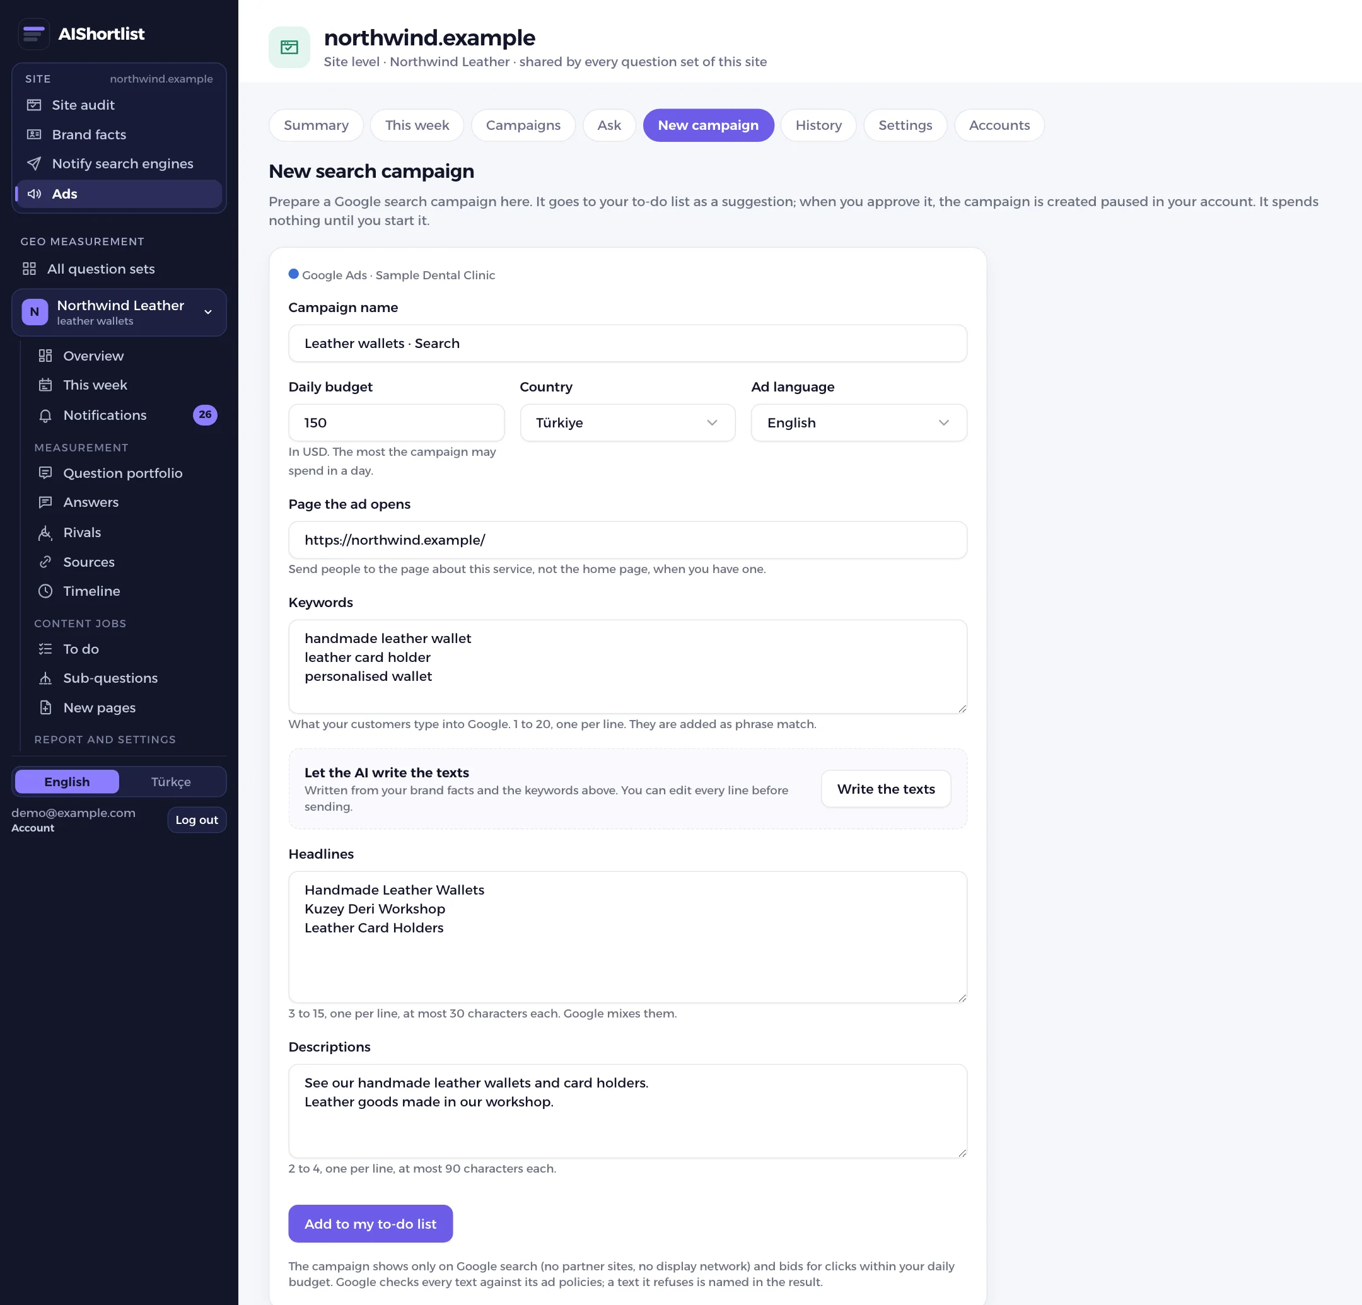Viewport: 1362px width, 1305px height.
Task: Click inside the Headlines text area
Action: (x=627, y=937)
